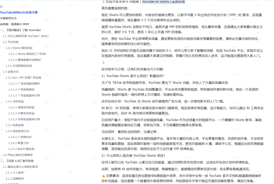Select 1.3.4 其他变现方式 entry
The image size is (274, 184).
point(17,131)
